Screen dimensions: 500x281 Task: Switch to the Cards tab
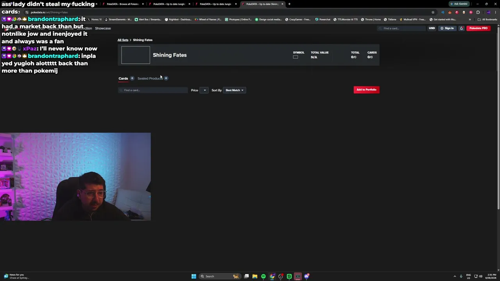click(x=123, y=78)
